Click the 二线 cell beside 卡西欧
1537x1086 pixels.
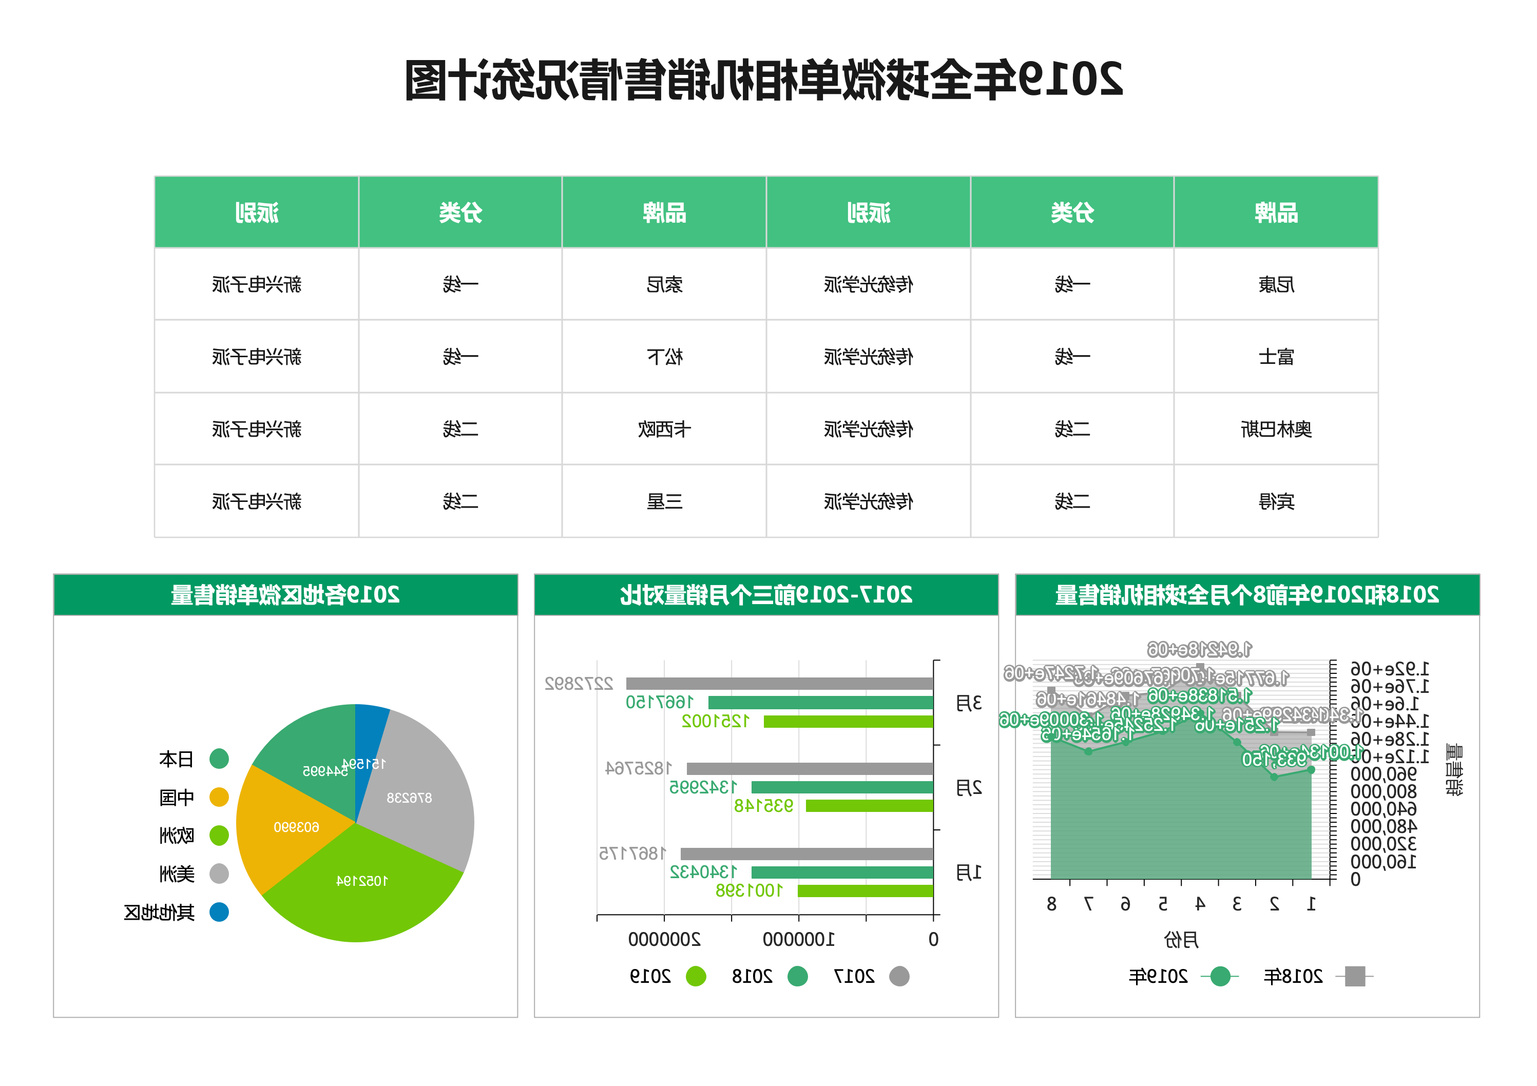(x=460, y=429)
